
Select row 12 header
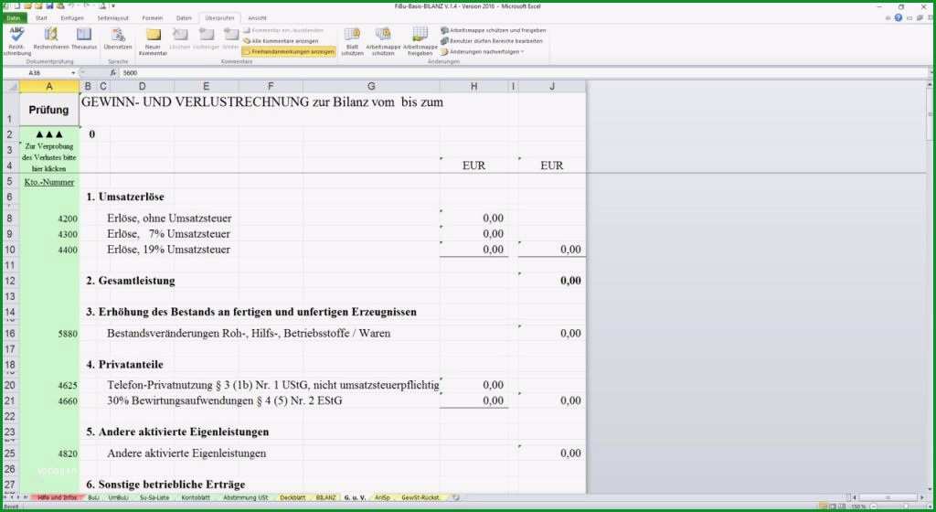point(10,281)
